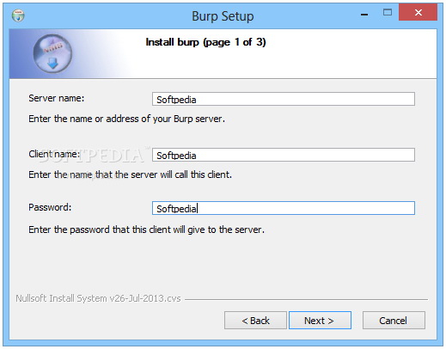Cancel the Burp installation
The width and height of the screenshot is (446, 349).
click(394, 321)
